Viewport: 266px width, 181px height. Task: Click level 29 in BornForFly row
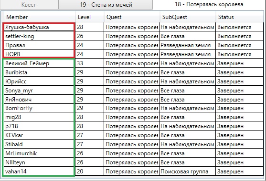pos(89,108)
